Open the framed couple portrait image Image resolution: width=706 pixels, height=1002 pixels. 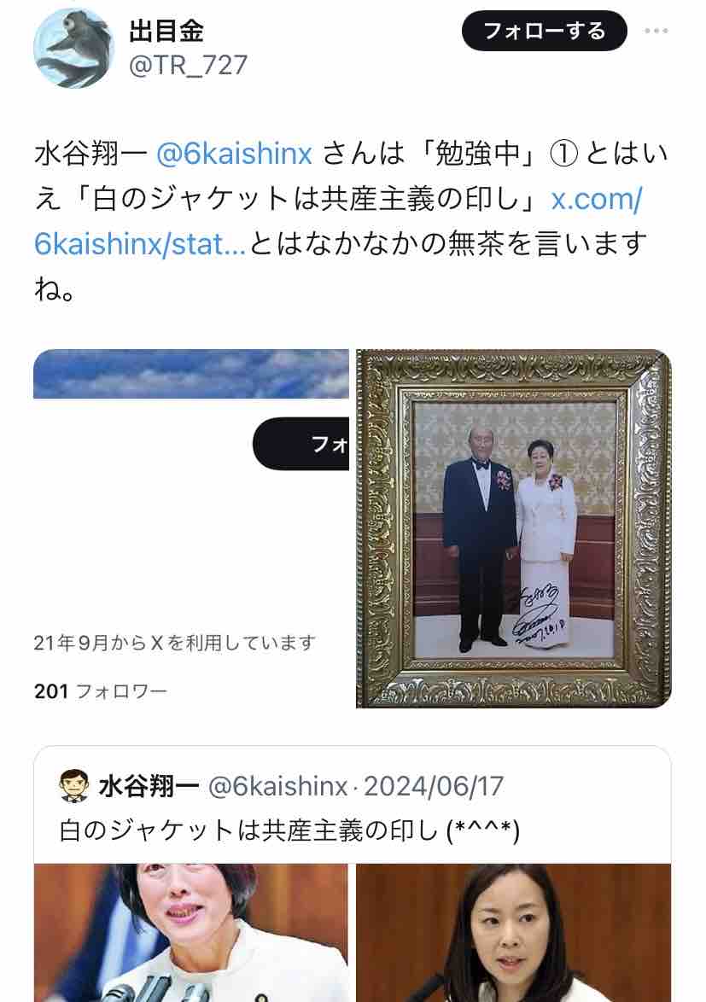click(514, 528)
